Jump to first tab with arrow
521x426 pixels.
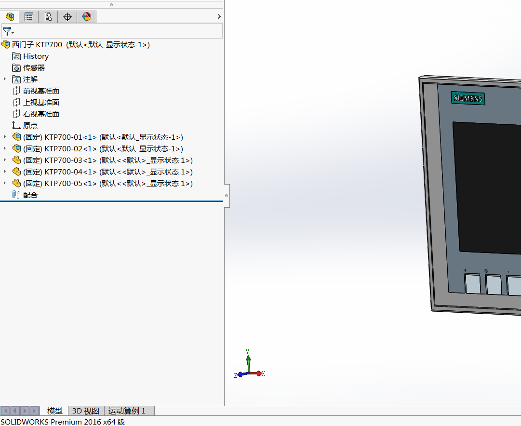[5, 411]
